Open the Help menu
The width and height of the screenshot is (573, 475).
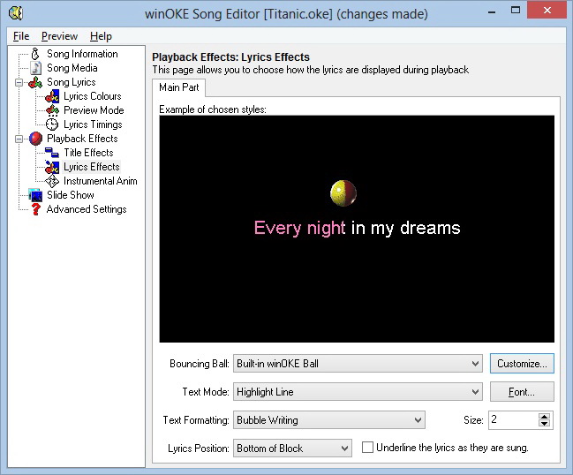101,36
